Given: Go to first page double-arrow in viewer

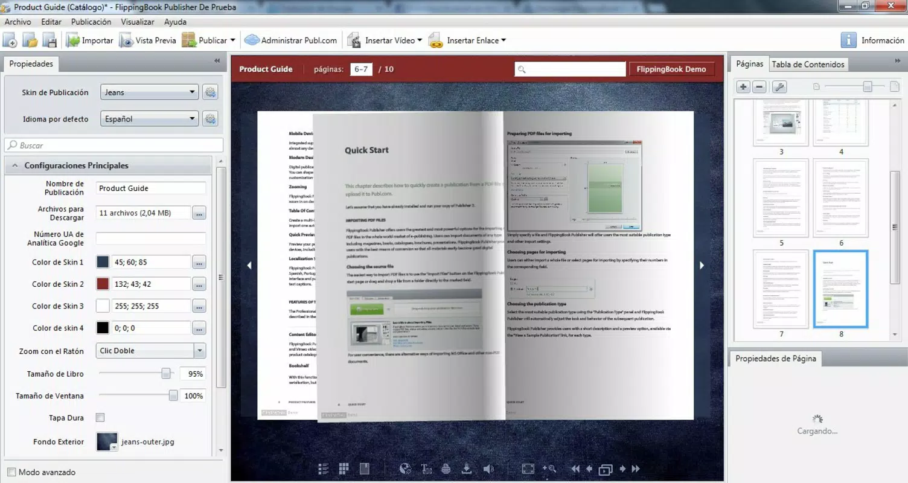Looking at the screenshot, I should (576, 469).
